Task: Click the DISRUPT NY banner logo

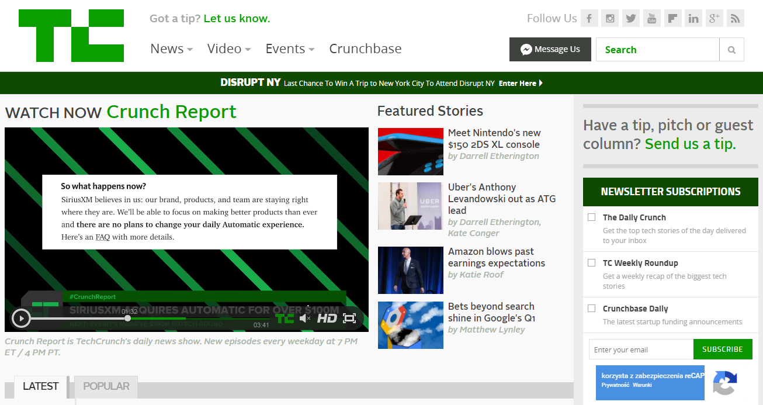Action: coord(251,82)
